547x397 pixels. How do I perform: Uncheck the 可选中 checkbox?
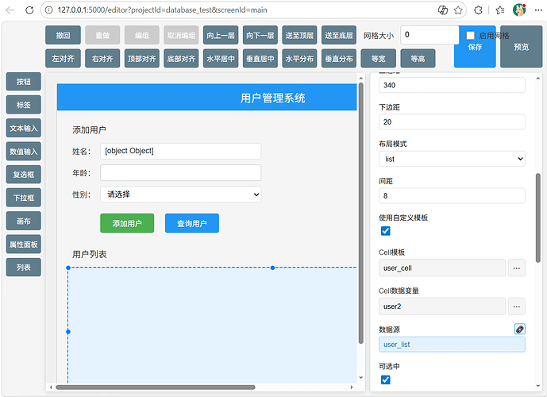(x=386, y=380)
